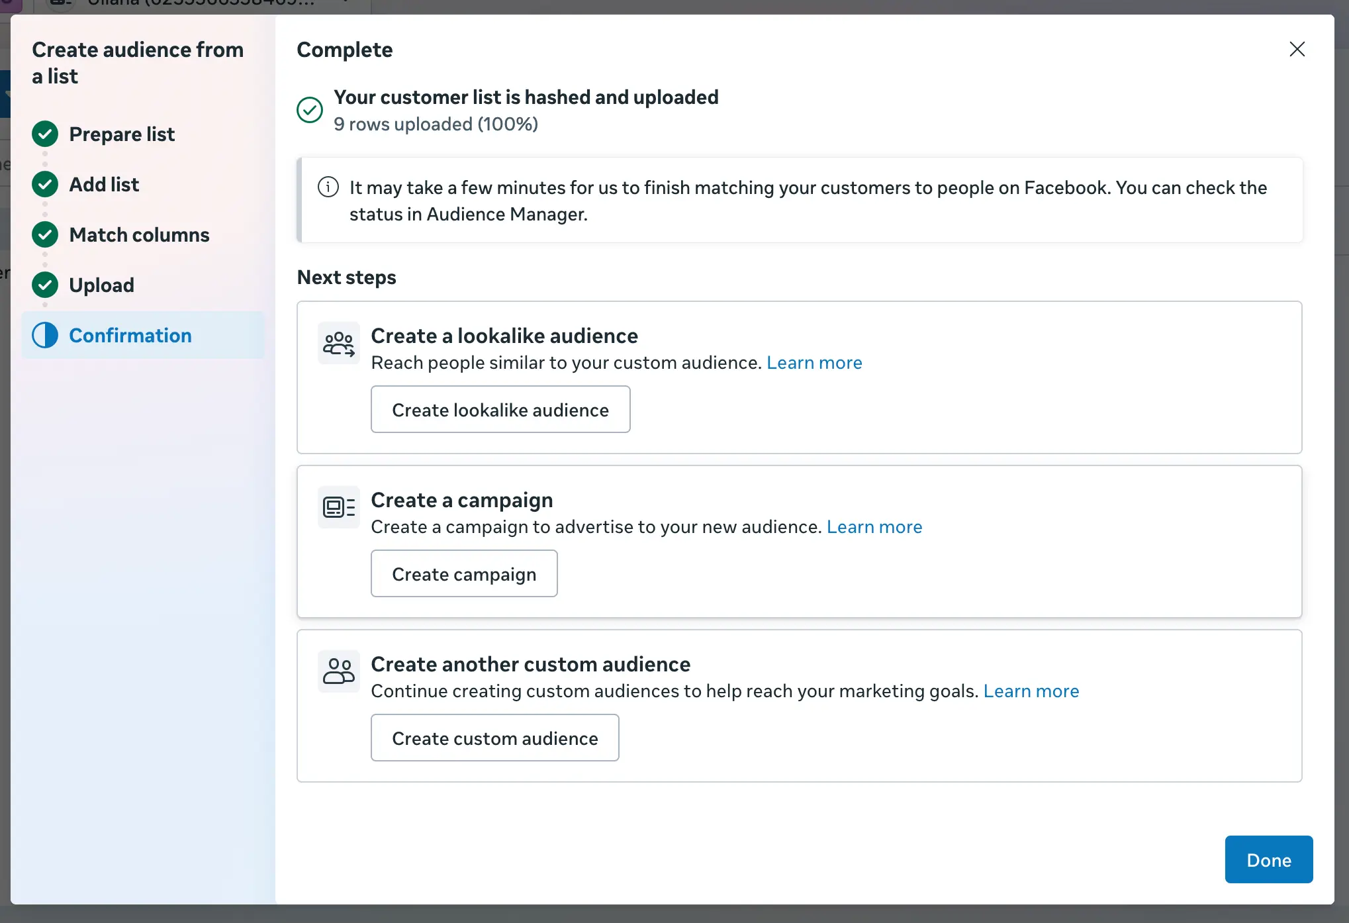Click the half-filled Confirmation step icon

click(45, 336)
